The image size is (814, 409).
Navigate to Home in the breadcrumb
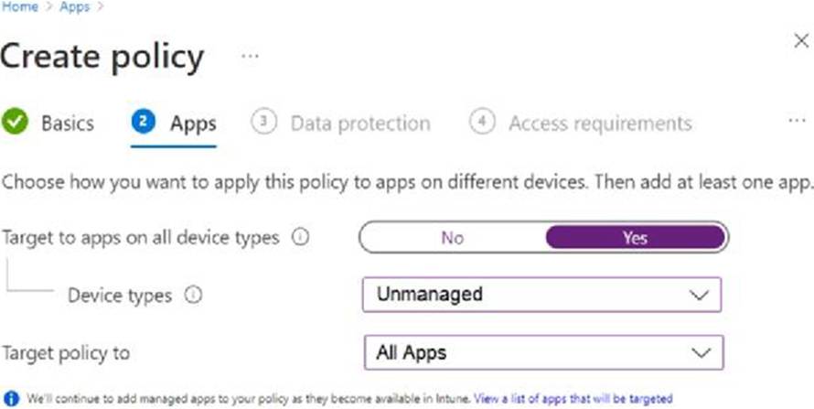19,6
